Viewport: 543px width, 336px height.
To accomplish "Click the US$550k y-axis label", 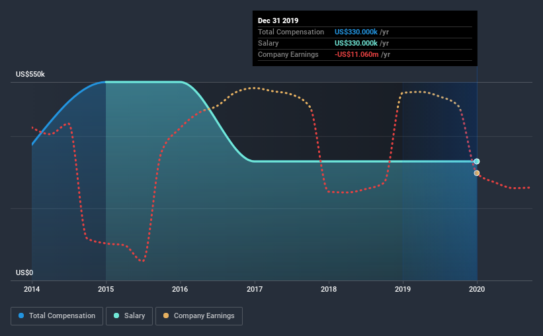I will coord(30,74).
